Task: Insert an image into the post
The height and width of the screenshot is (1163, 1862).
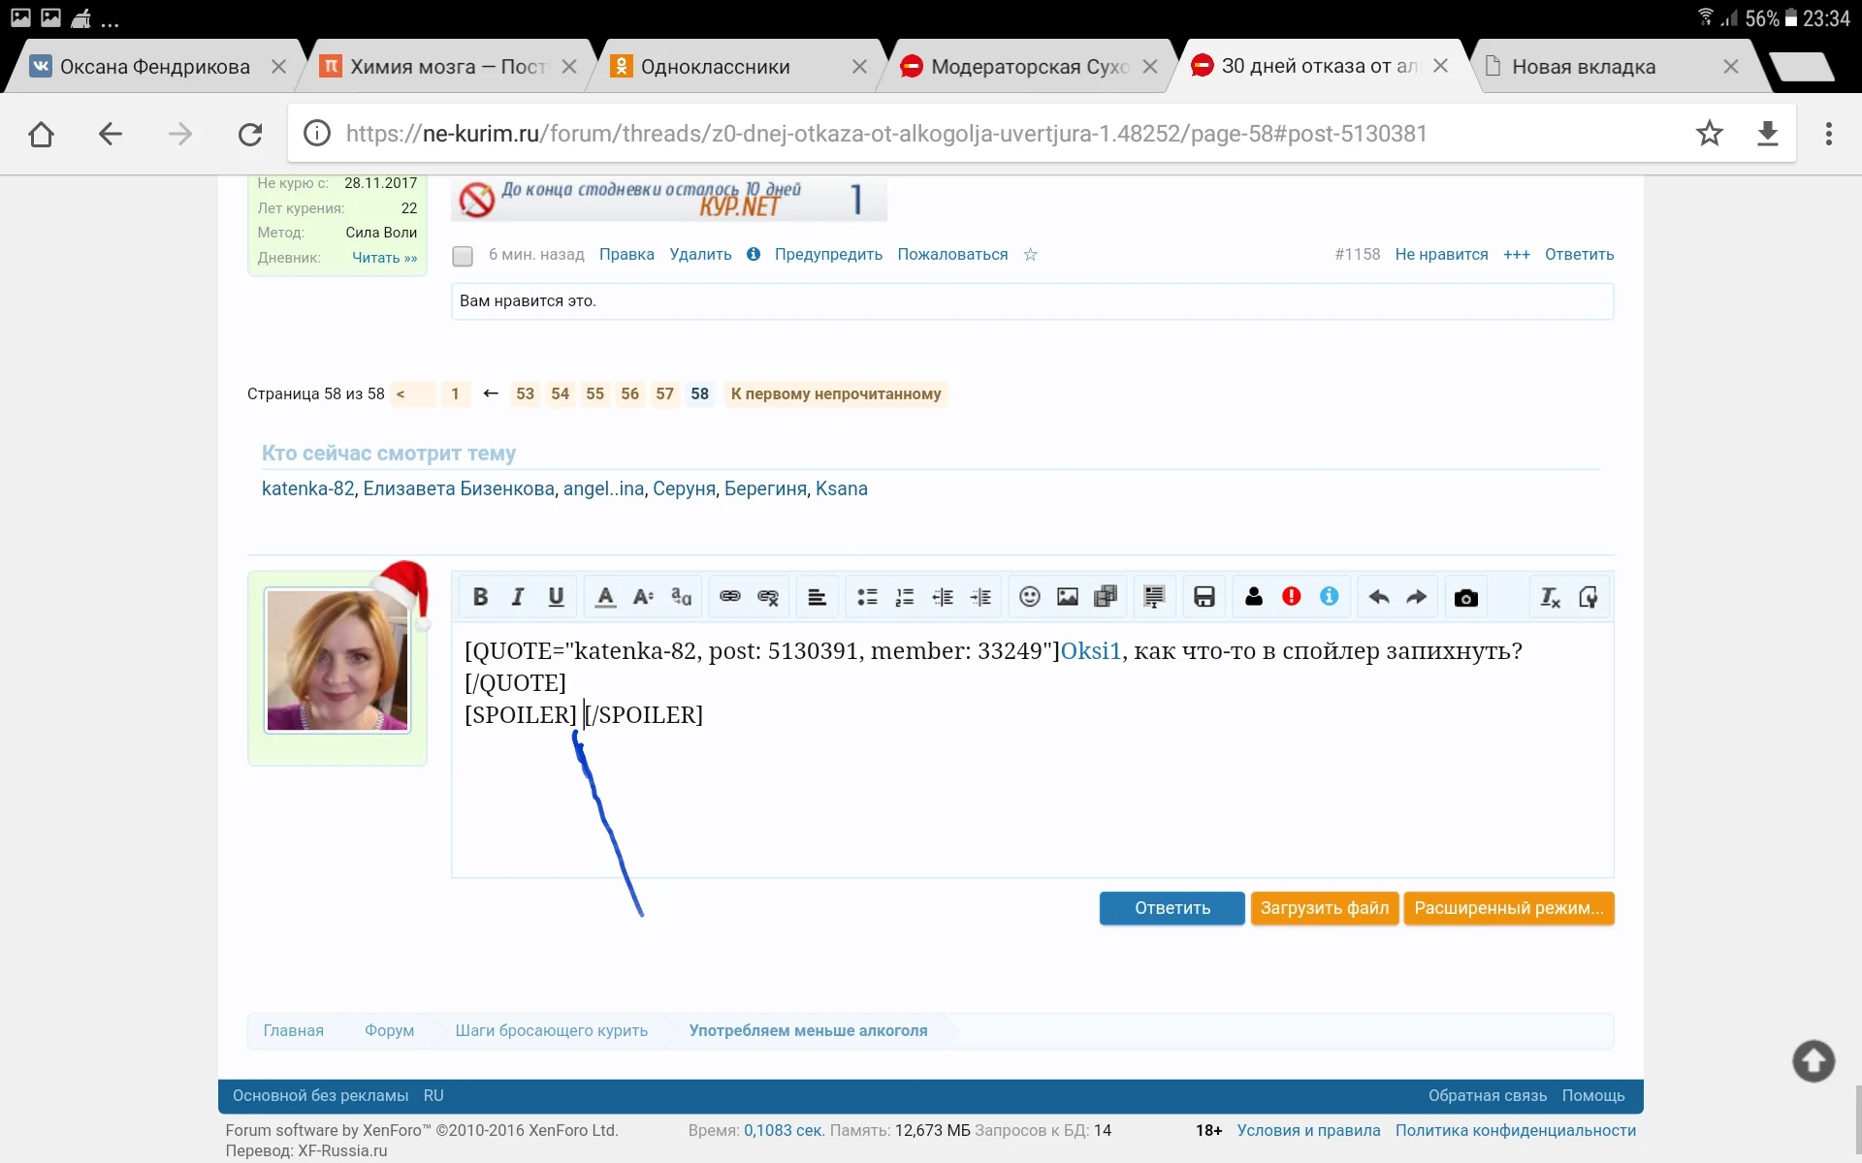Action: [1068, 596]
